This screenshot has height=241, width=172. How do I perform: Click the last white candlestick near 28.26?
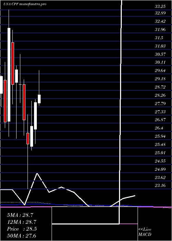pos(39,99)
